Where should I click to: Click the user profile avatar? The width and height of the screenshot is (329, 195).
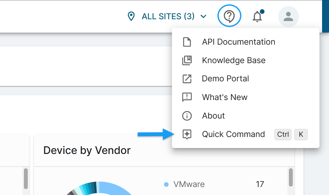point(288,16)
